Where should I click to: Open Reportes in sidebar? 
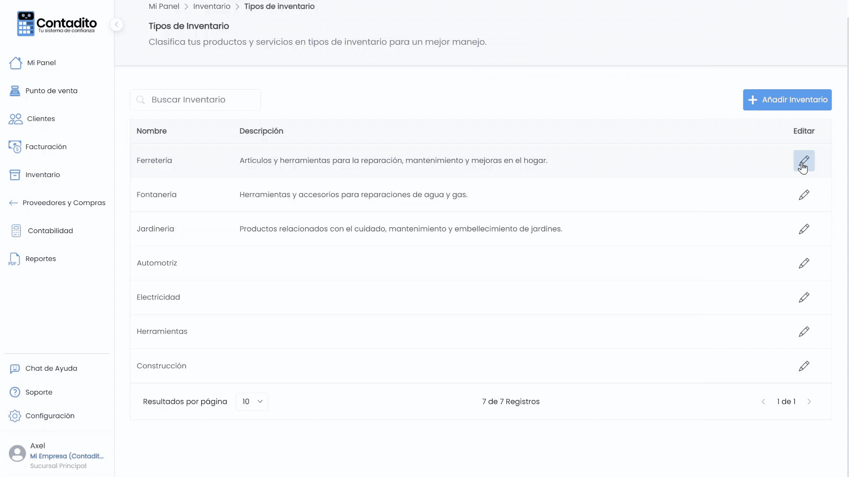tap(32, 259)
